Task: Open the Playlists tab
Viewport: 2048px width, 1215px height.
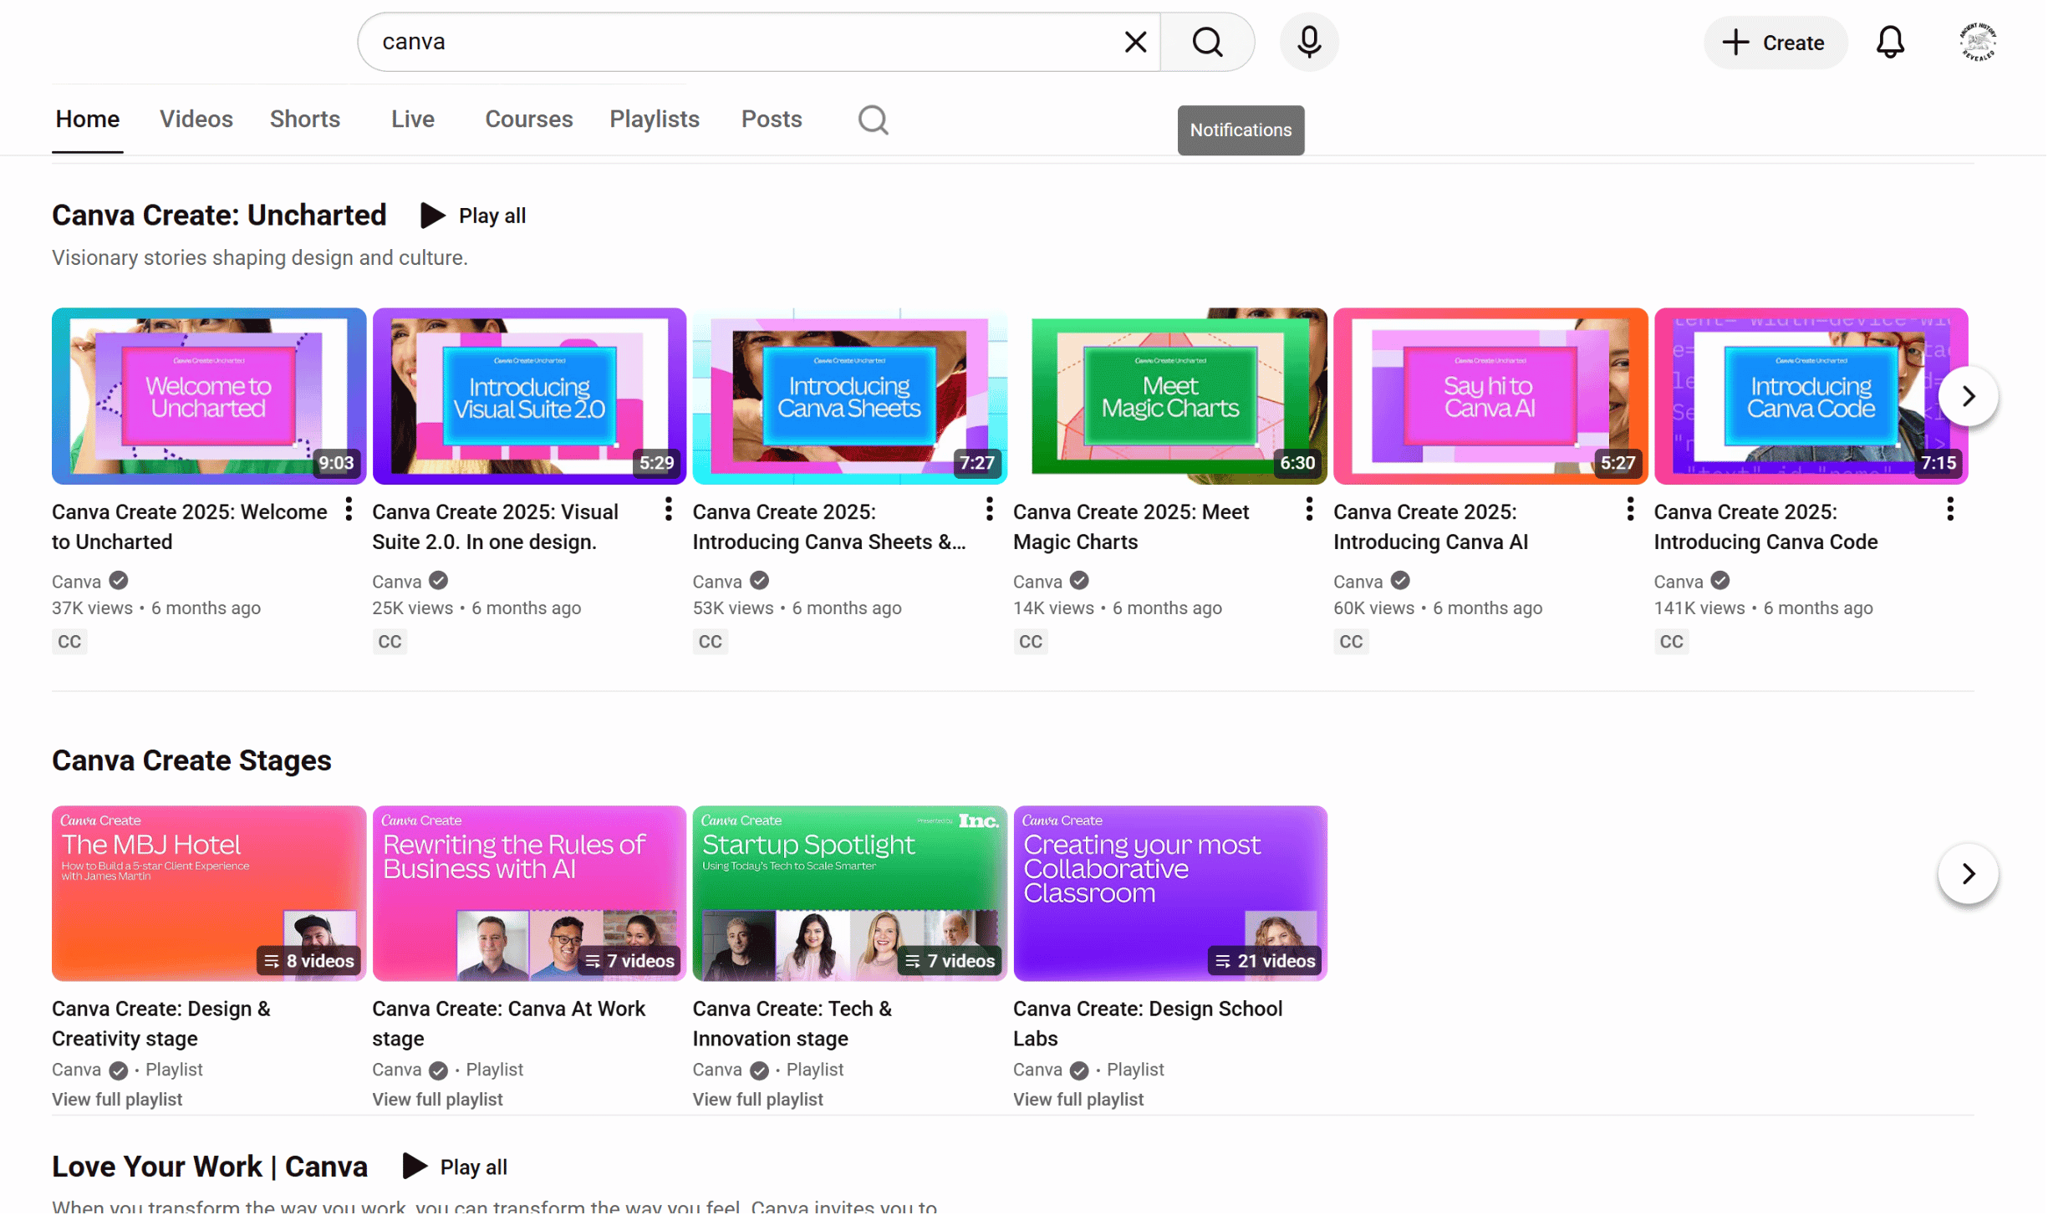Action: pyautogui.click(x=655, y=119)
